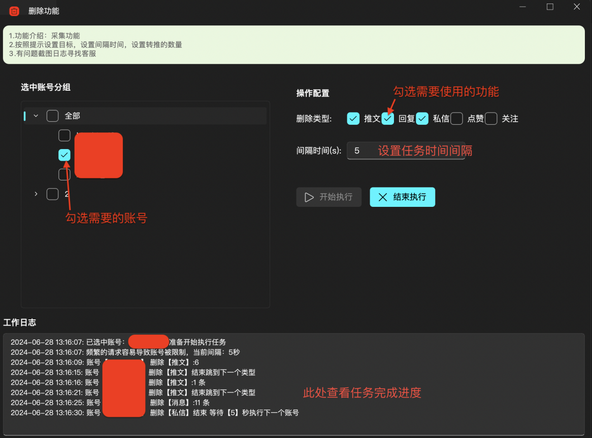Click the 间隔时间(s) input field
The height and width of the screenshot is (438, 592).
click(x=406, y=151)
